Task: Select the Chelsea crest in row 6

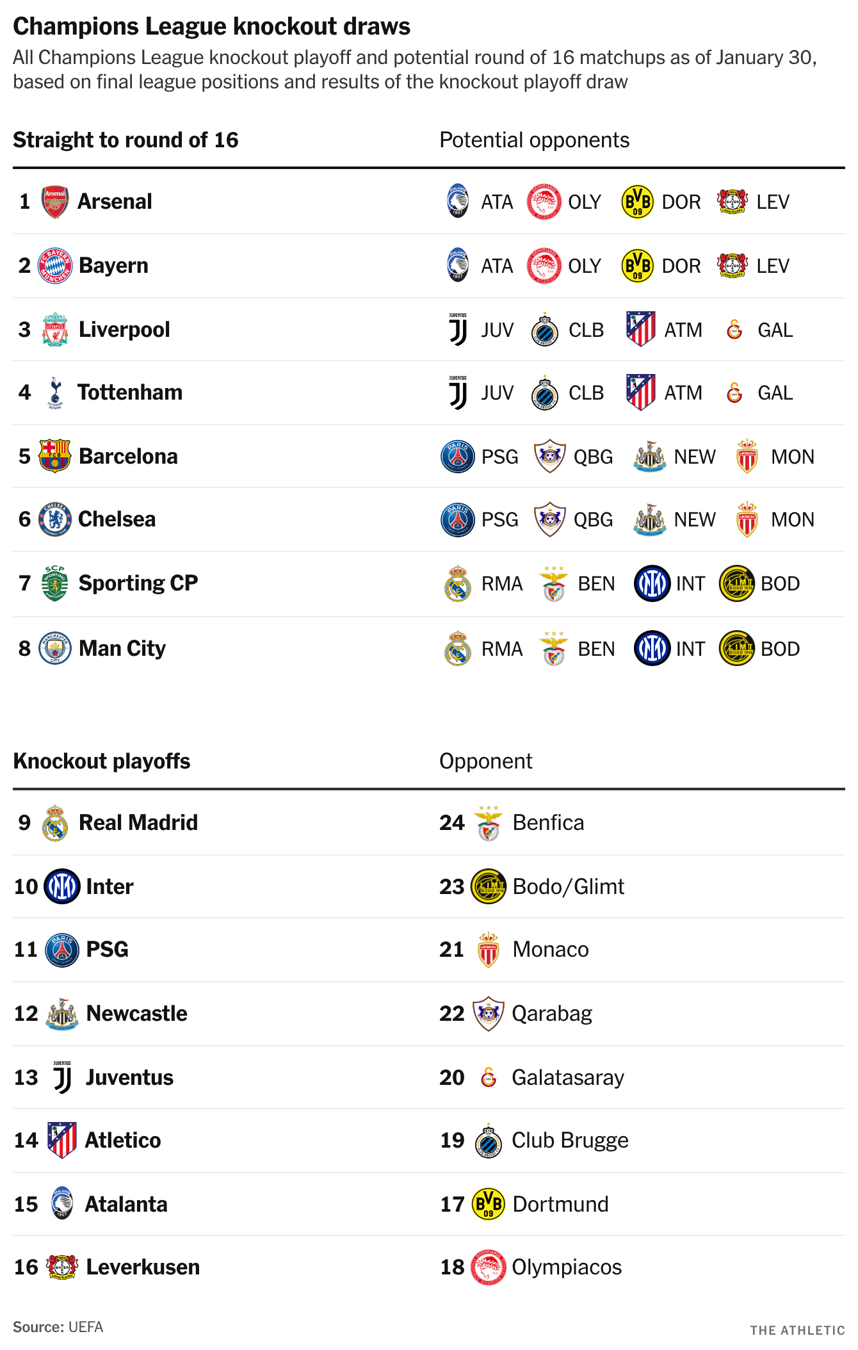Action: (x=55, y=519)
